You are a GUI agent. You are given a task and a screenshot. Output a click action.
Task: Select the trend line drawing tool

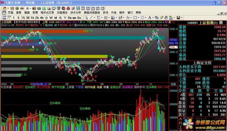coord(91,18)
